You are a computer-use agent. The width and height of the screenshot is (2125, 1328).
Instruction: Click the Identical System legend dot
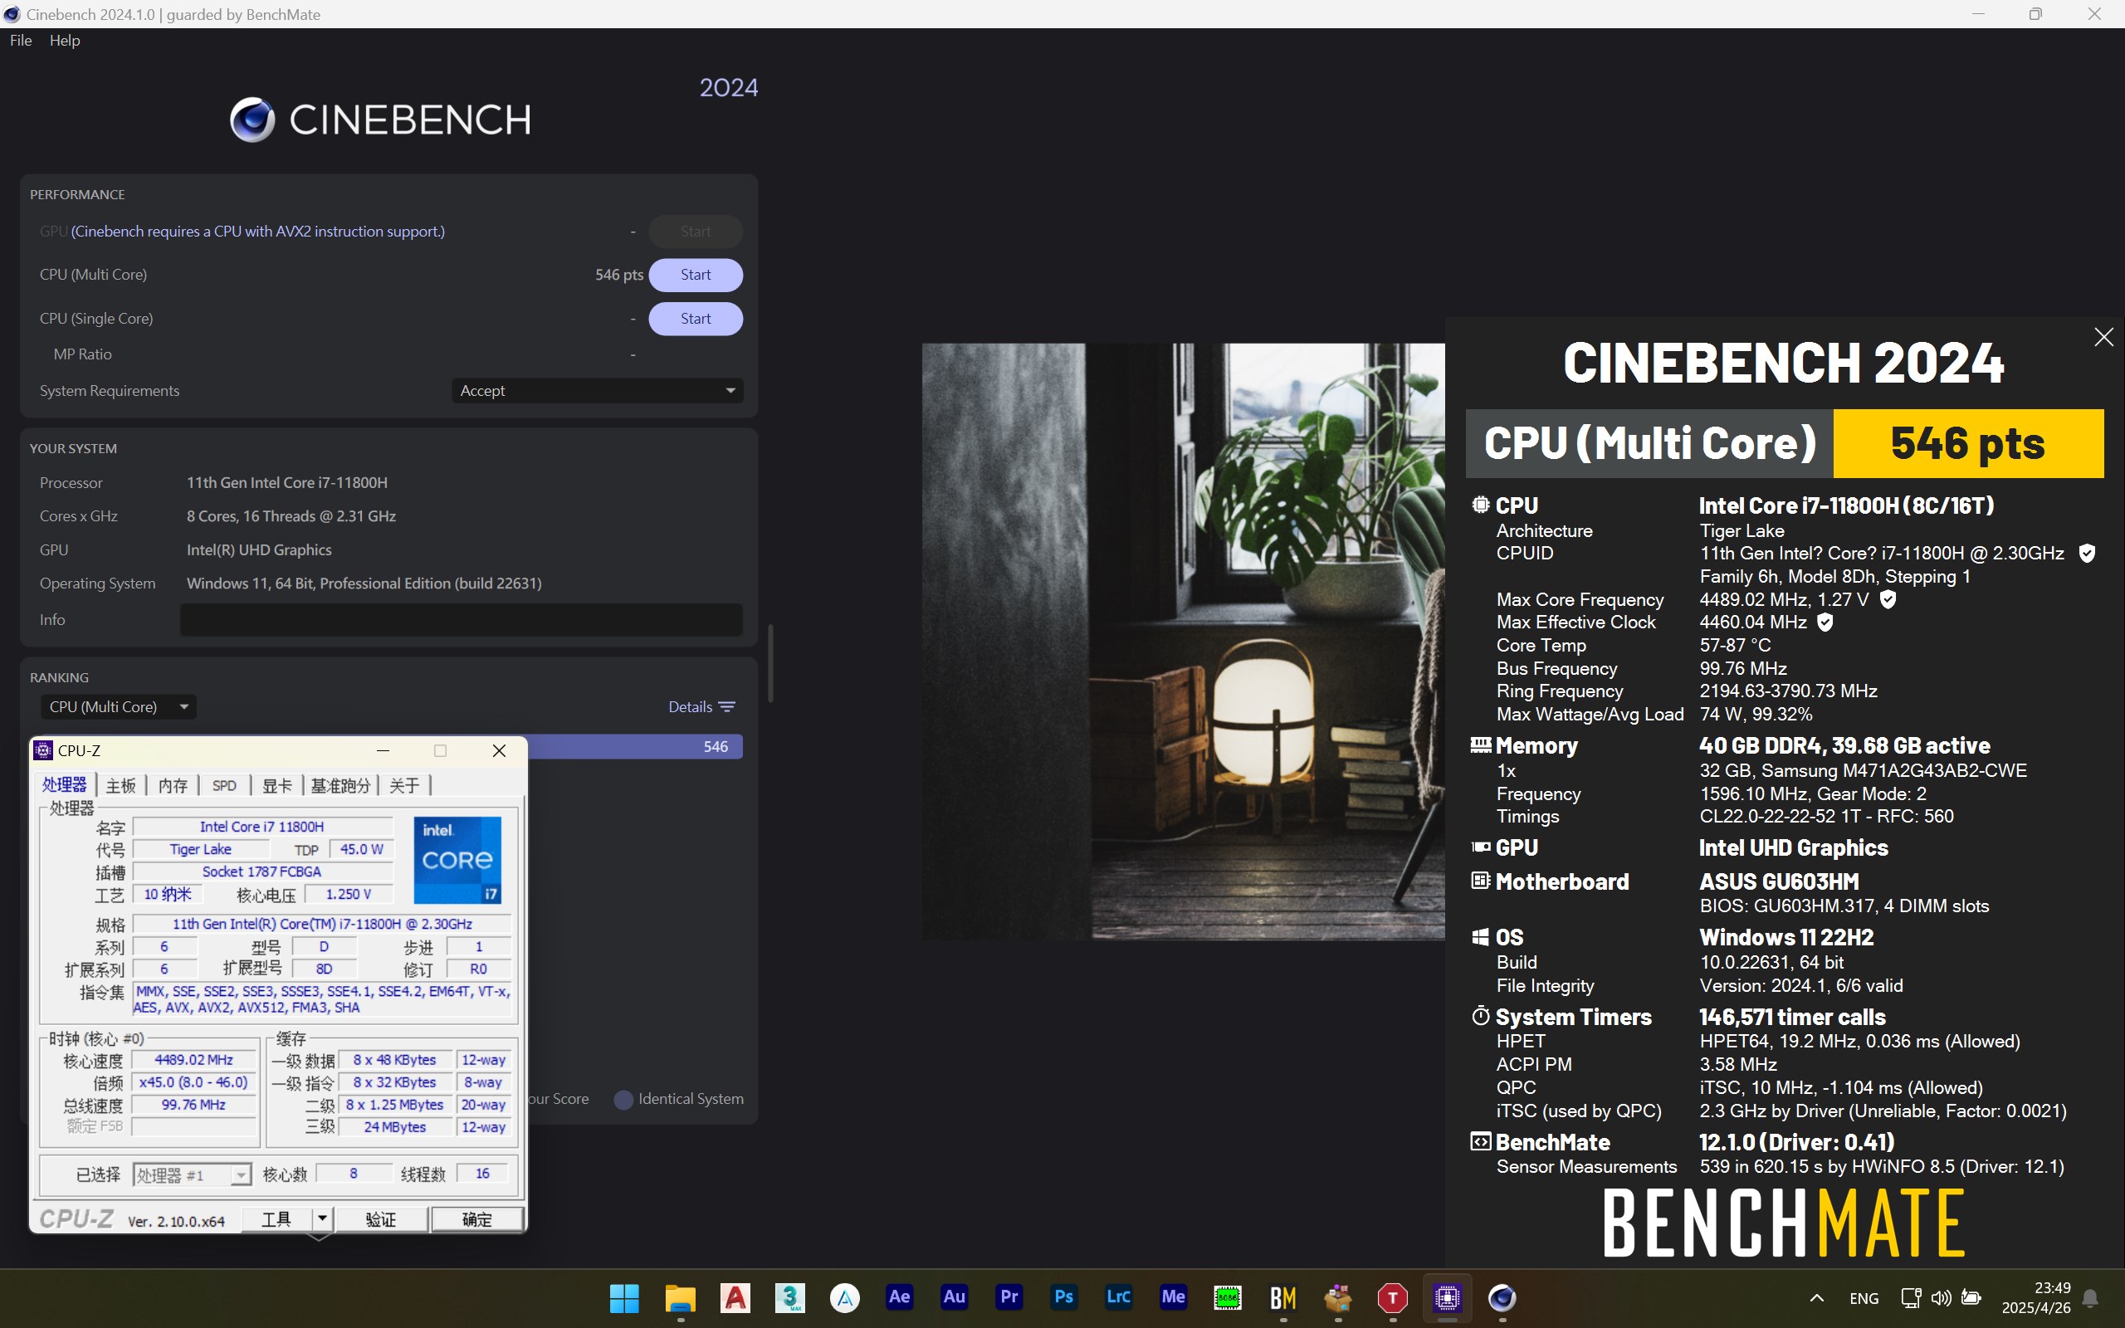pyautogui.click(x=623, y=1100)
